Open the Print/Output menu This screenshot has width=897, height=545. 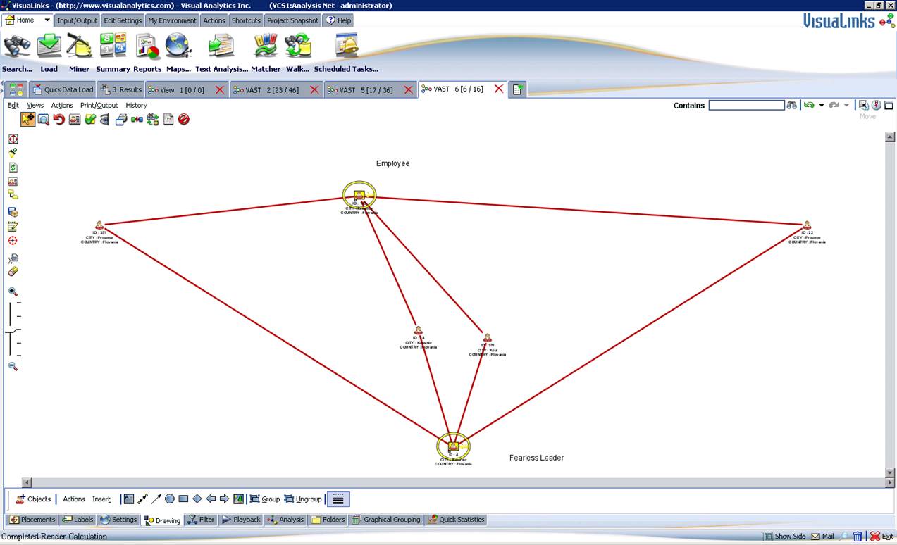[x=99, y=106]
